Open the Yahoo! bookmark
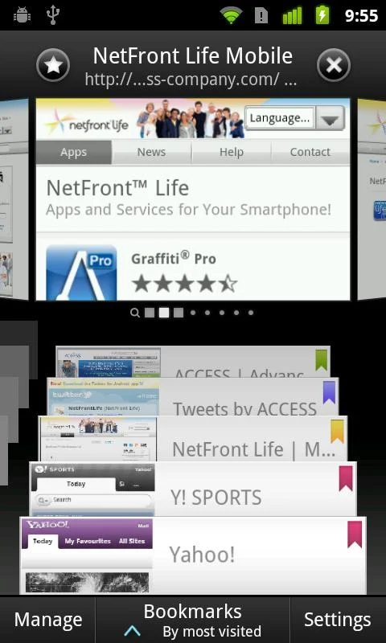The width and height of the screenshot is (386, 643). click(x=193, y=555)
